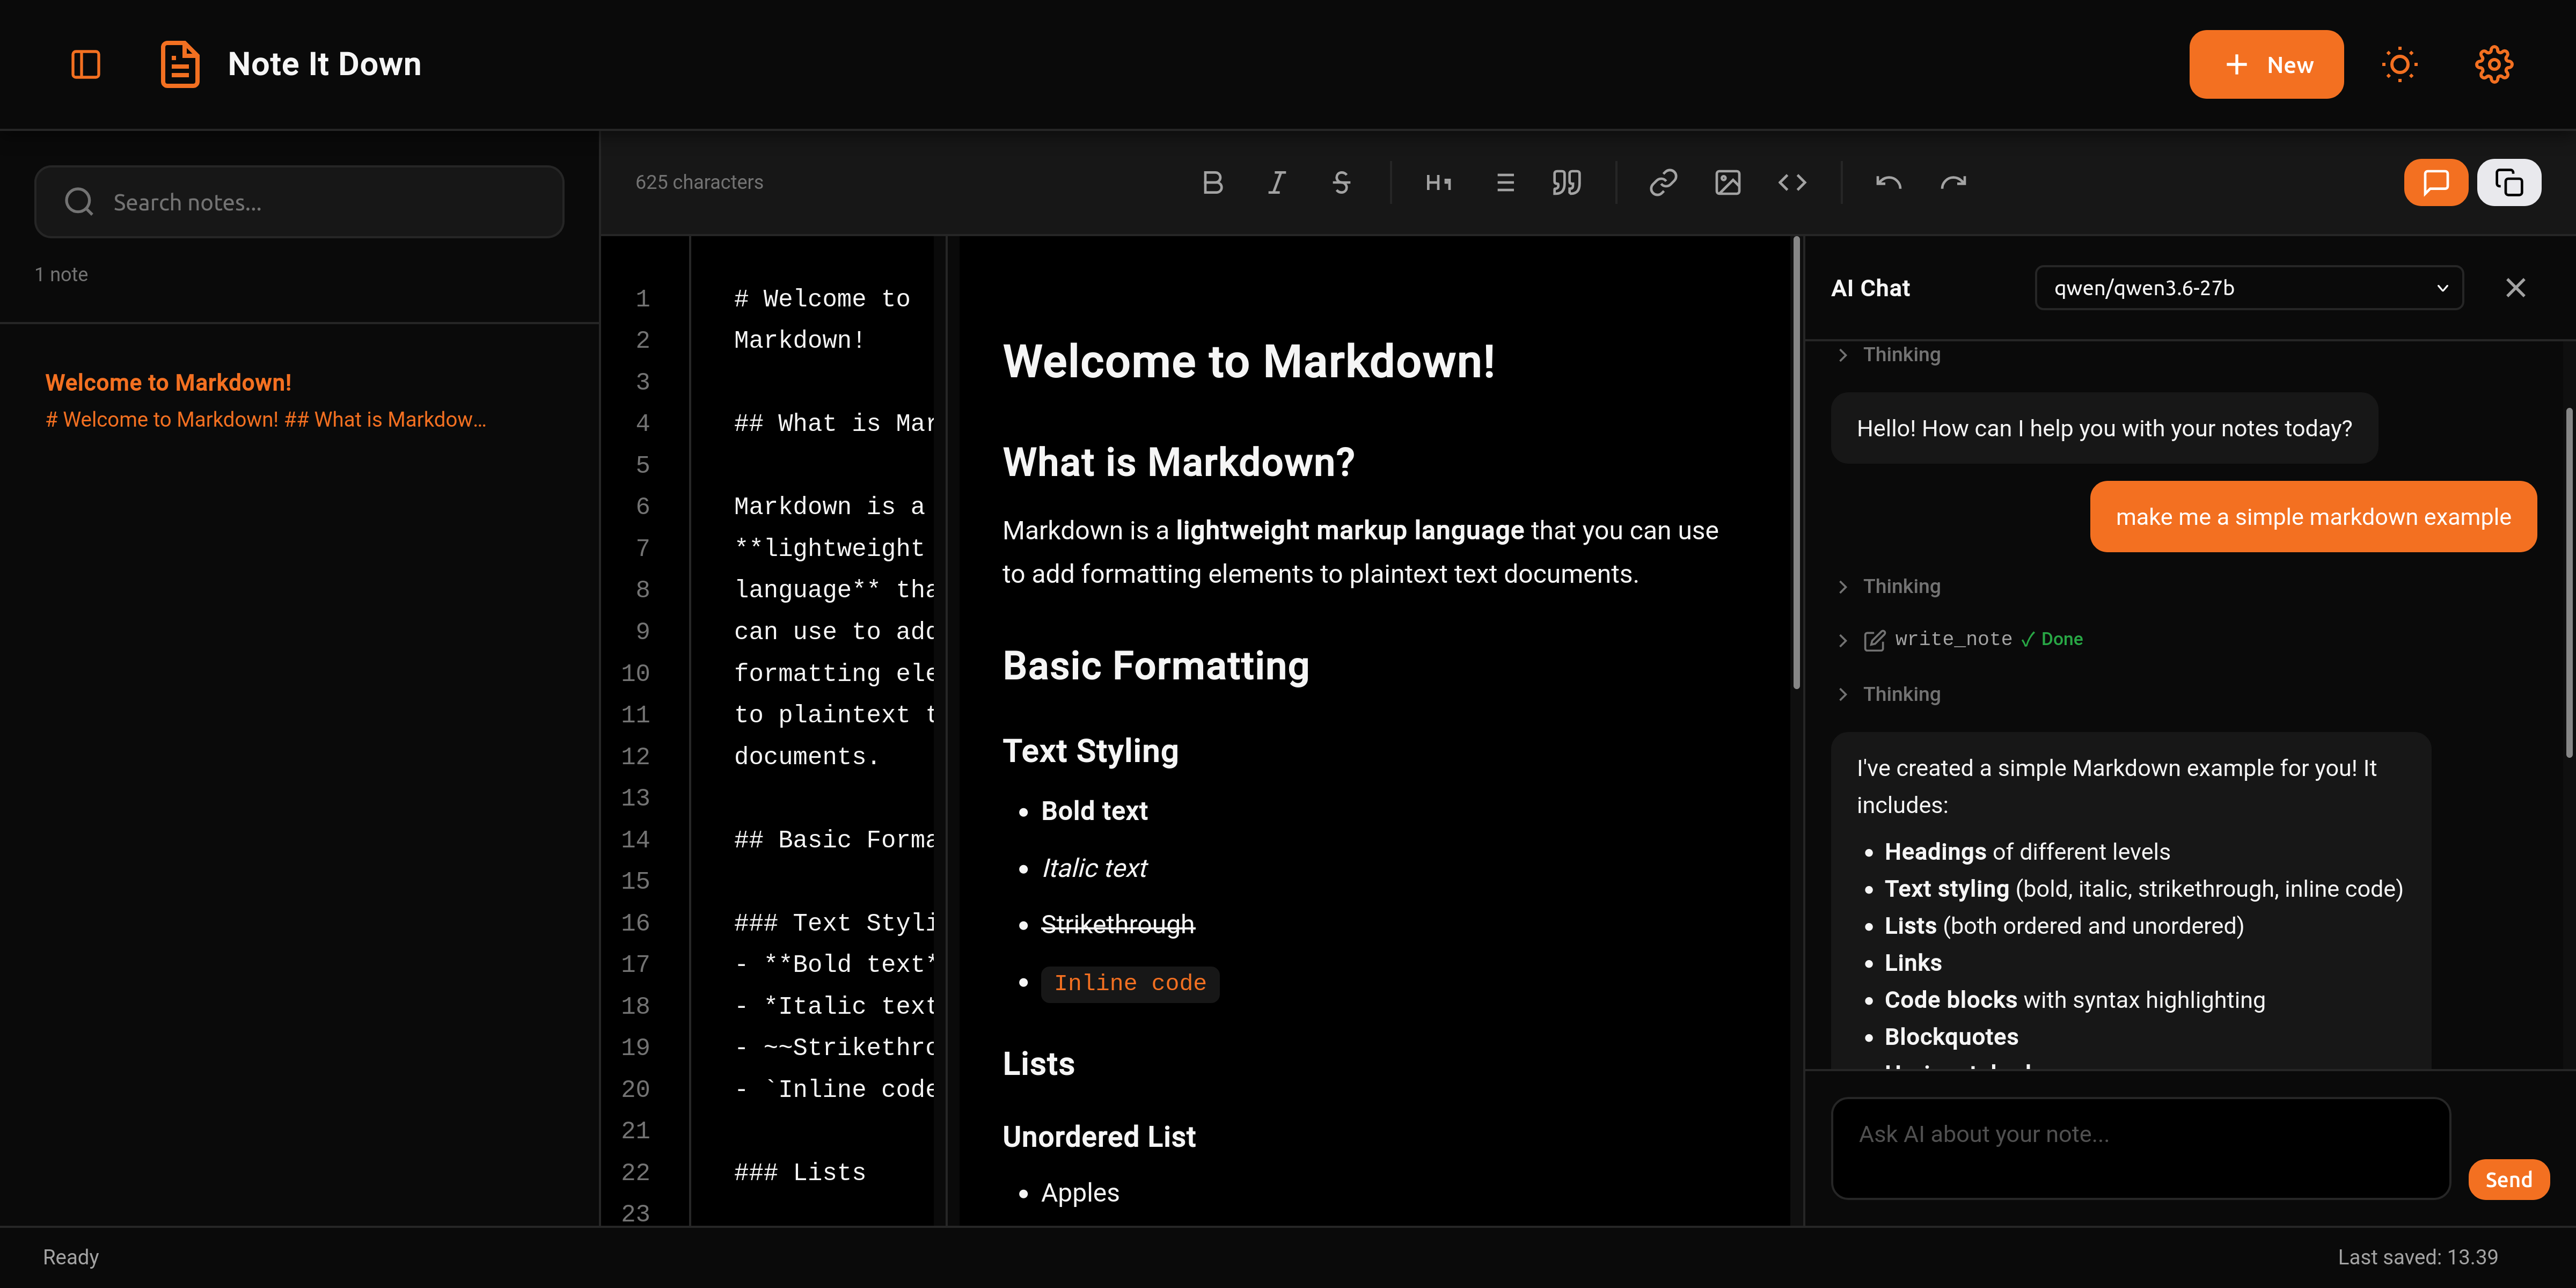Image resolution: width=2576 pixels, height=1288 pixels.
Task: Expand the write_note Done tool call
Action: 1960,640
